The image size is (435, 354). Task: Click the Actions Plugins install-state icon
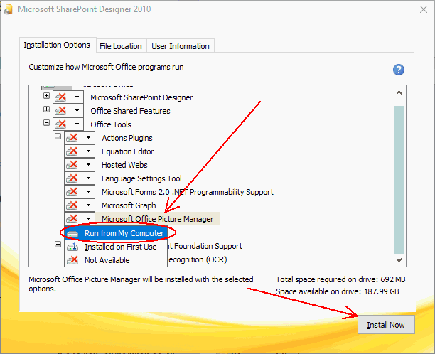[x=72, y=138]
